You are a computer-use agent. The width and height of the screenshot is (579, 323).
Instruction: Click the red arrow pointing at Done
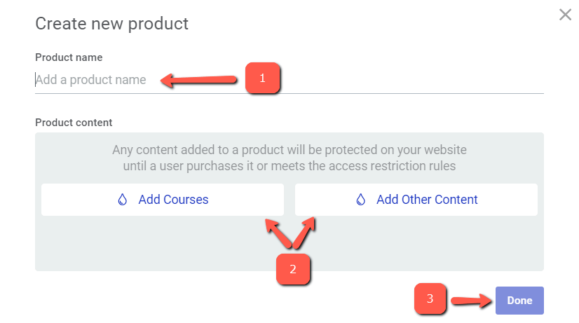pyautogui.click(x=472, y=301)
